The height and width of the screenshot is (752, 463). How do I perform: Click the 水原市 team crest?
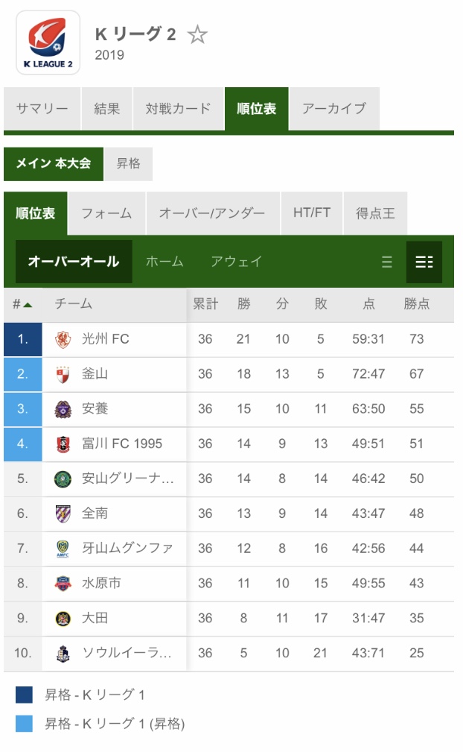pos(63,584)
